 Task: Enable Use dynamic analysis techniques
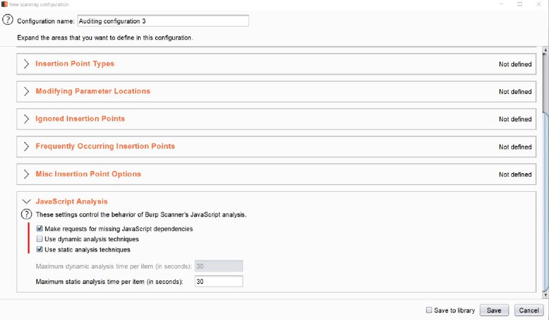pyautogui.click(x=40, y=239)
